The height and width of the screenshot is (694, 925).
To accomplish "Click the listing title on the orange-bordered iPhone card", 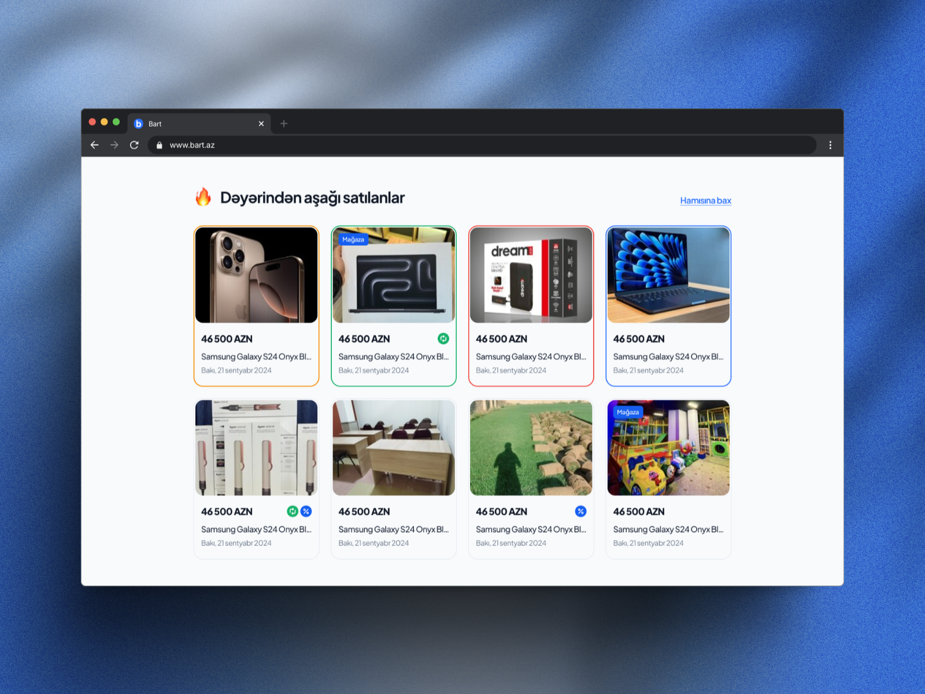I will pos(256,357).
